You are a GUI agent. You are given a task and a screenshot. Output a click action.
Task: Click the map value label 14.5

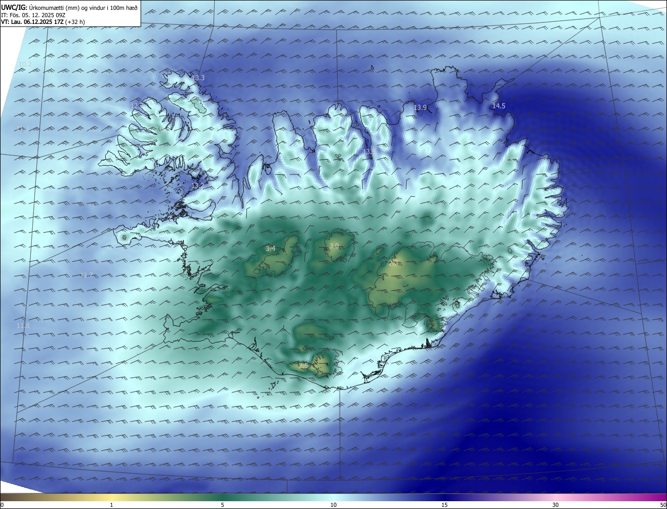coord(499,106)
